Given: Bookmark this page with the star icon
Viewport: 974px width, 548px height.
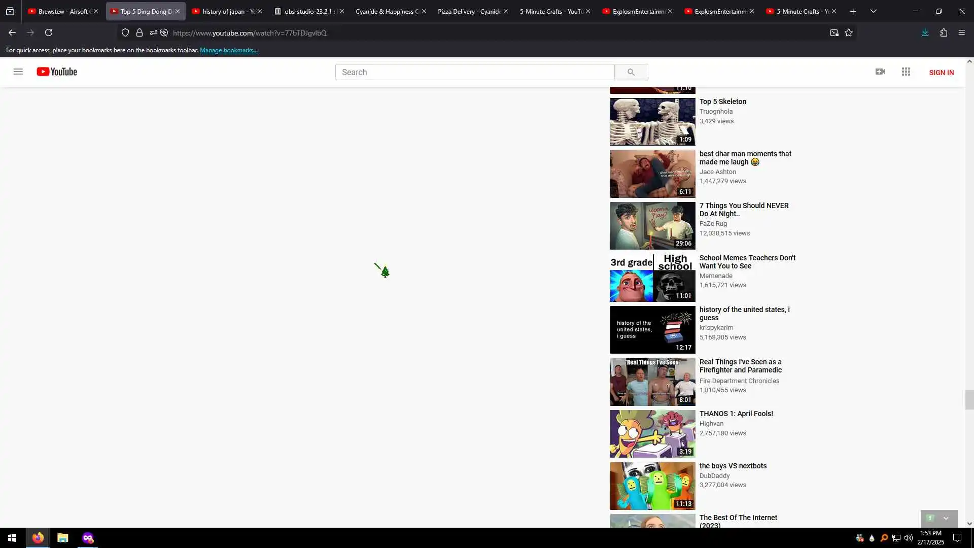Looking at the screenshot, I should tap(849, 32).
